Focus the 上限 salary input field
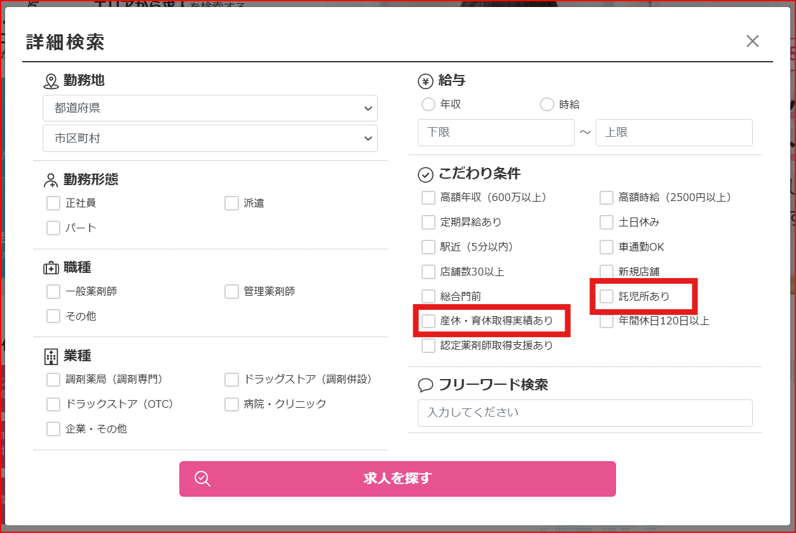 click(674, 132)
